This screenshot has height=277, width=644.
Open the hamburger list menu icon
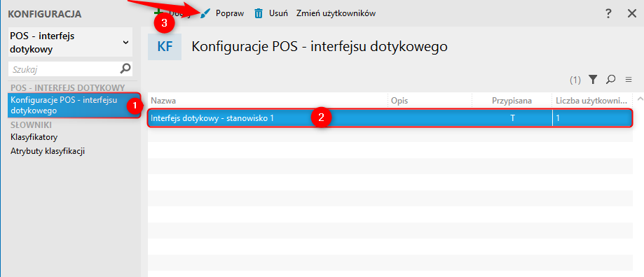[x=629, y=80]
